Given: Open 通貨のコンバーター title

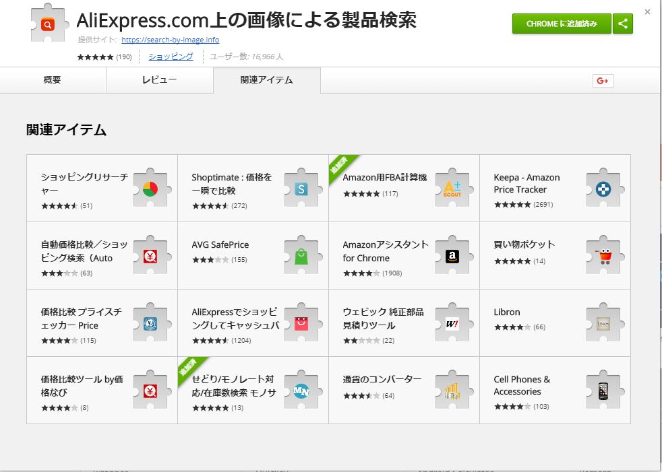Looking at the screenshot, I should click(382, 380).
